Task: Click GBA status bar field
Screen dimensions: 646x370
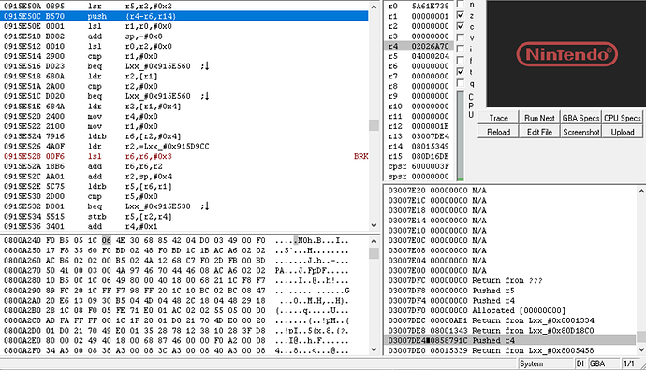Action: 604,363
